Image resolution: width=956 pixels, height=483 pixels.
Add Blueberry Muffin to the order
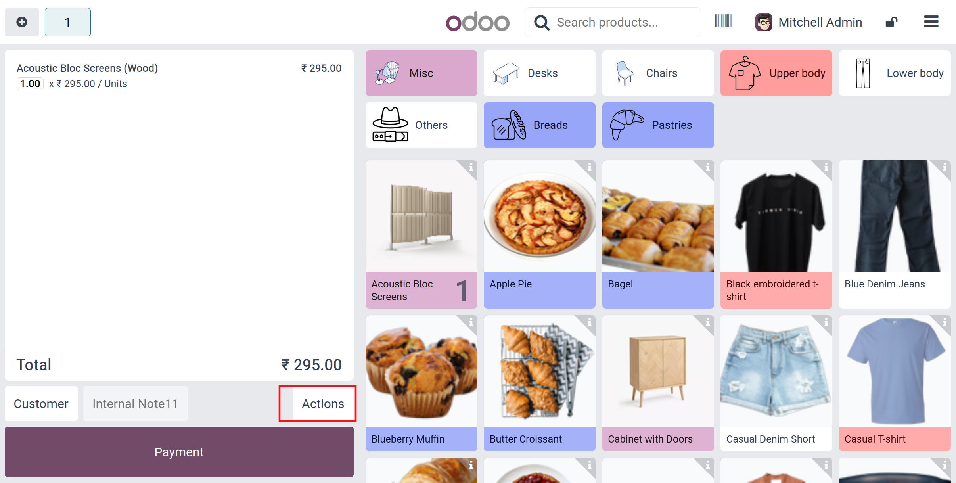click(x=421, y=383)
